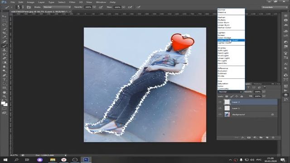Image resolution: width=290 pixels, height=163 pixels.
Task: Open the Opacity slider arrow in options bar
Action: (x=94, y=7)
